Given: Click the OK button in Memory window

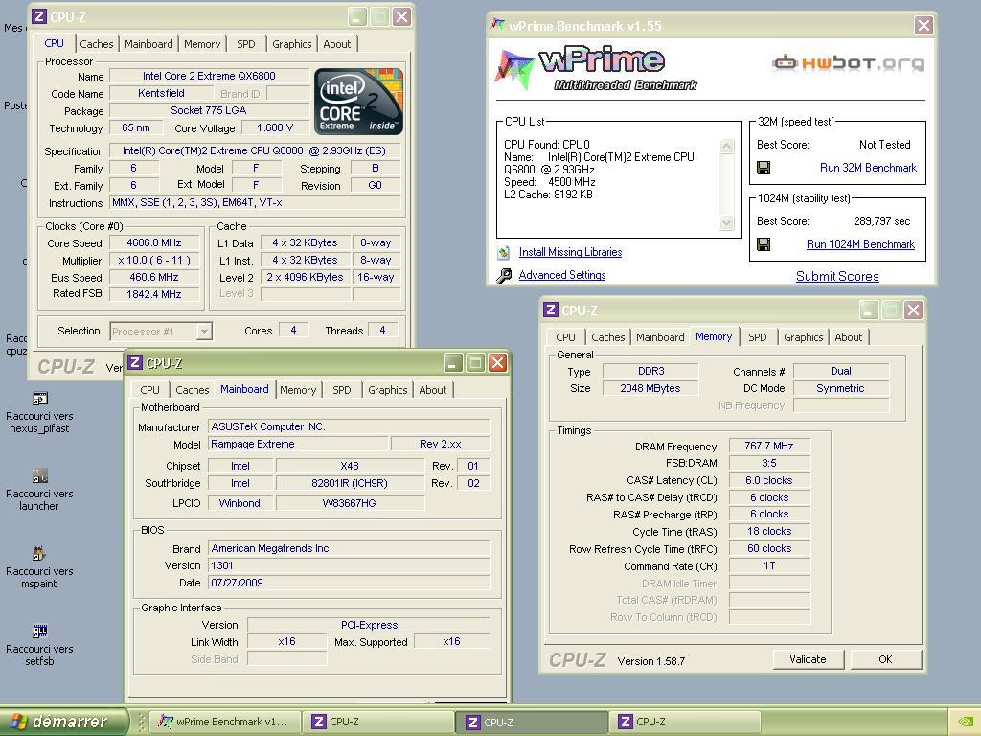Looking at the screenshot, I should click(885, 659).
